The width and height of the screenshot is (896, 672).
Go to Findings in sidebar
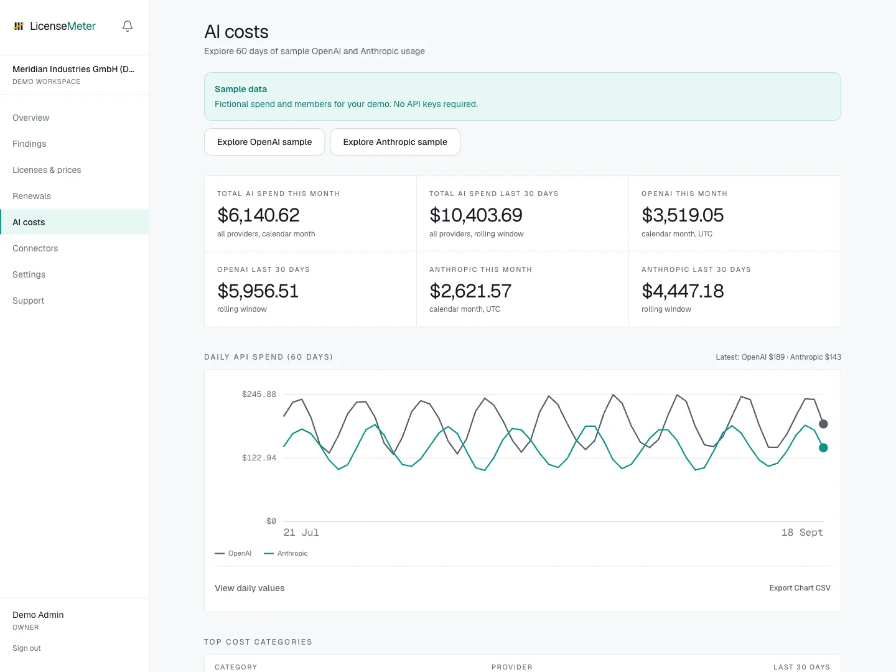(29, 144)
